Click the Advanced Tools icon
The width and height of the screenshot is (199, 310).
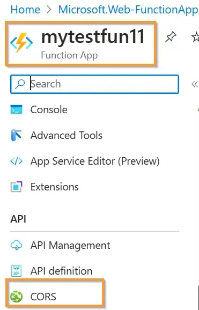pyautogui.click(x=16, y=135)
